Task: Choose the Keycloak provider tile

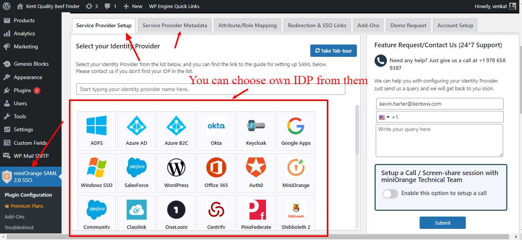Action: (256, 131)
